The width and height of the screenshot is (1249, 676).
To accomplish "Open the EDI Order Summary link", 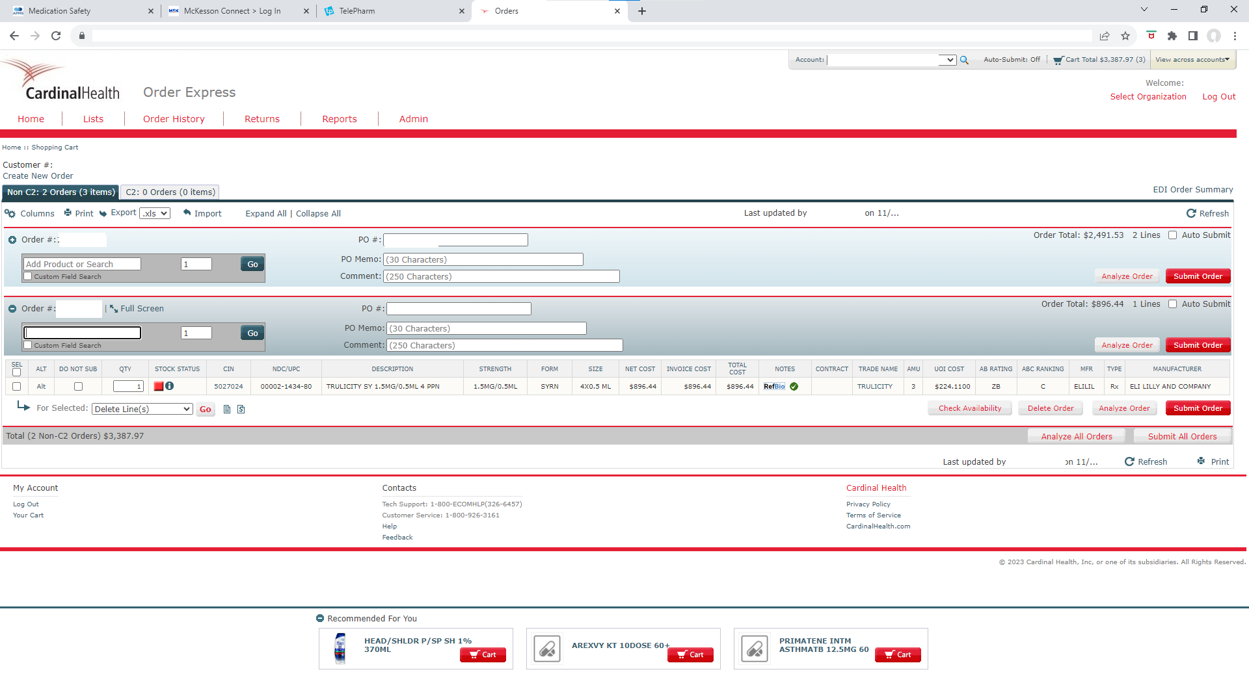I will point(1193,190).
